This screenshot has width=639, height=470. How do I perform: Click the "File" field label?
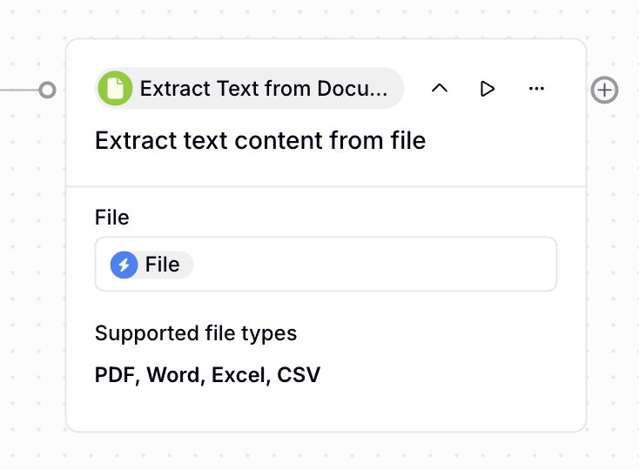(x=112, y=218)
